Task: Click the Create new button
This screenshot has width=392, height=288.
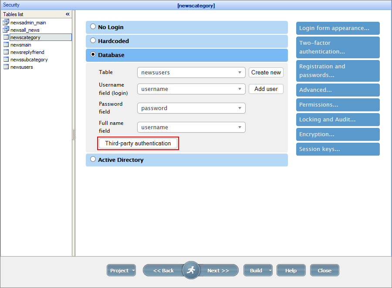Action: point(266,72)
